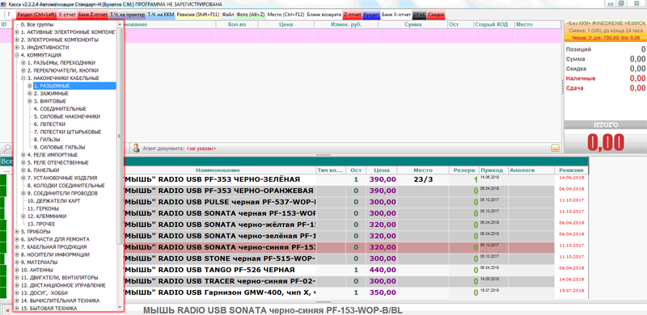Click Ревизия column header
This screenshot has width=647, height=315.
tap(571, 170)
